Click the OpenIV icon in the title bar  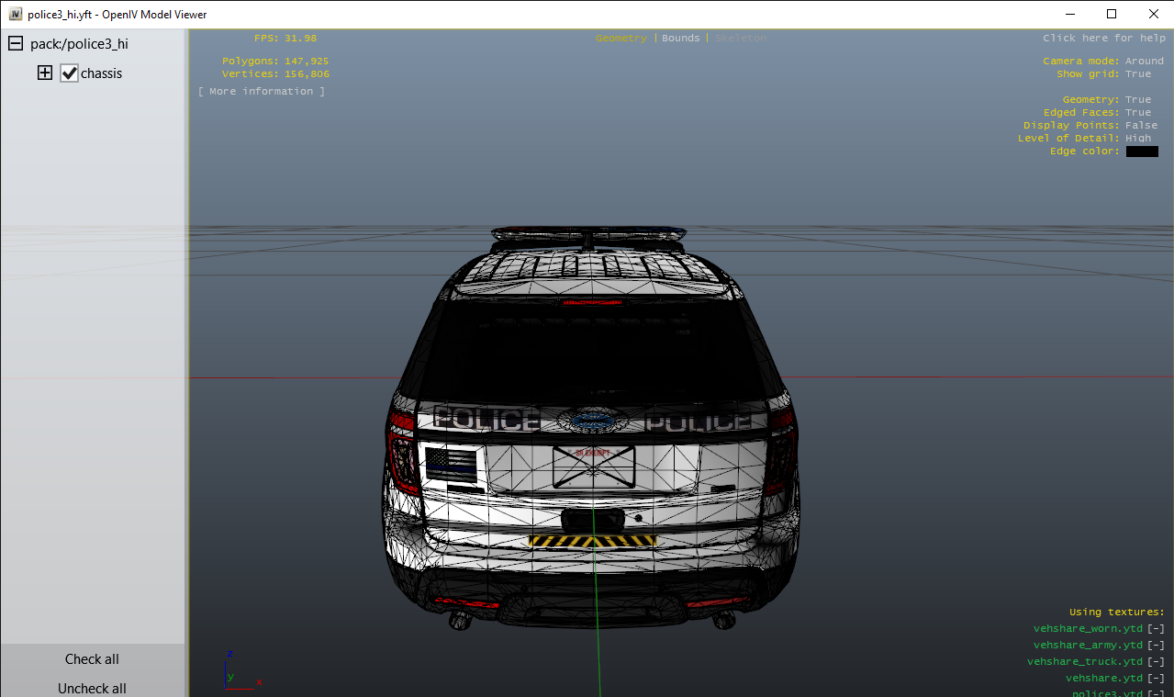click(x=16, y=14)
